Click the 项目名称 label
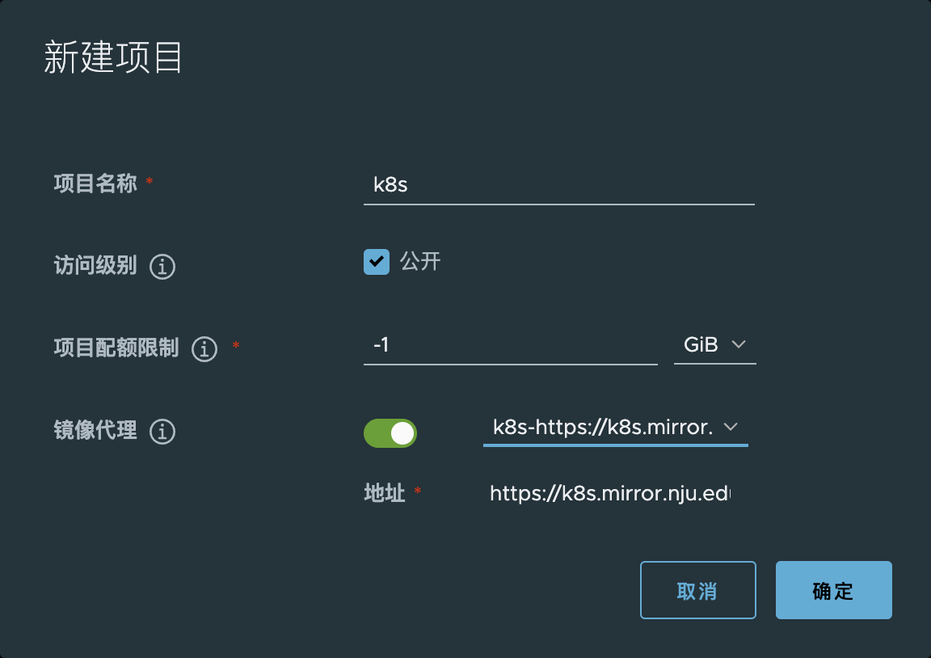This screenshot has height=658, width=931. [95, 183]
